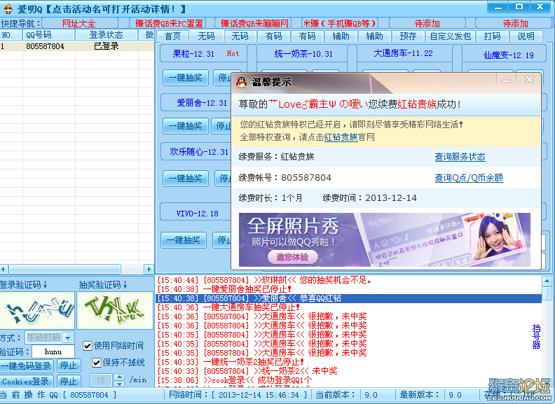Maximize the 爱叨Q main window

click(x=519, y=7)
